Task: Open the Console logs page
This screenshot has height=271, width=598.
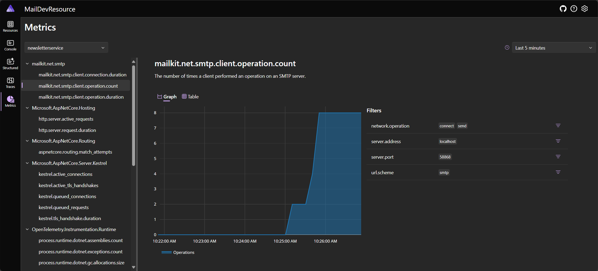Action: 10,45
